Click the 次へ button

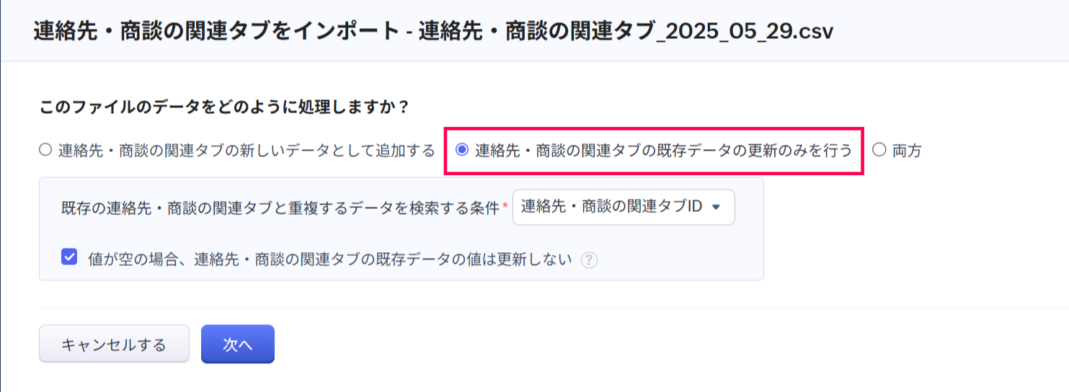point(237,344)
